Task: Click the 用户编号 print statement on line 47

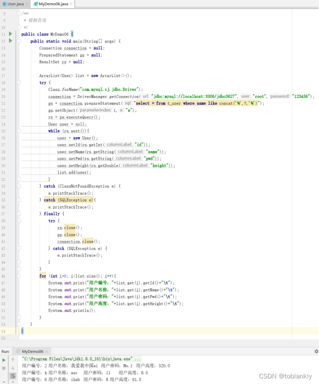Action: pos(112,283)
